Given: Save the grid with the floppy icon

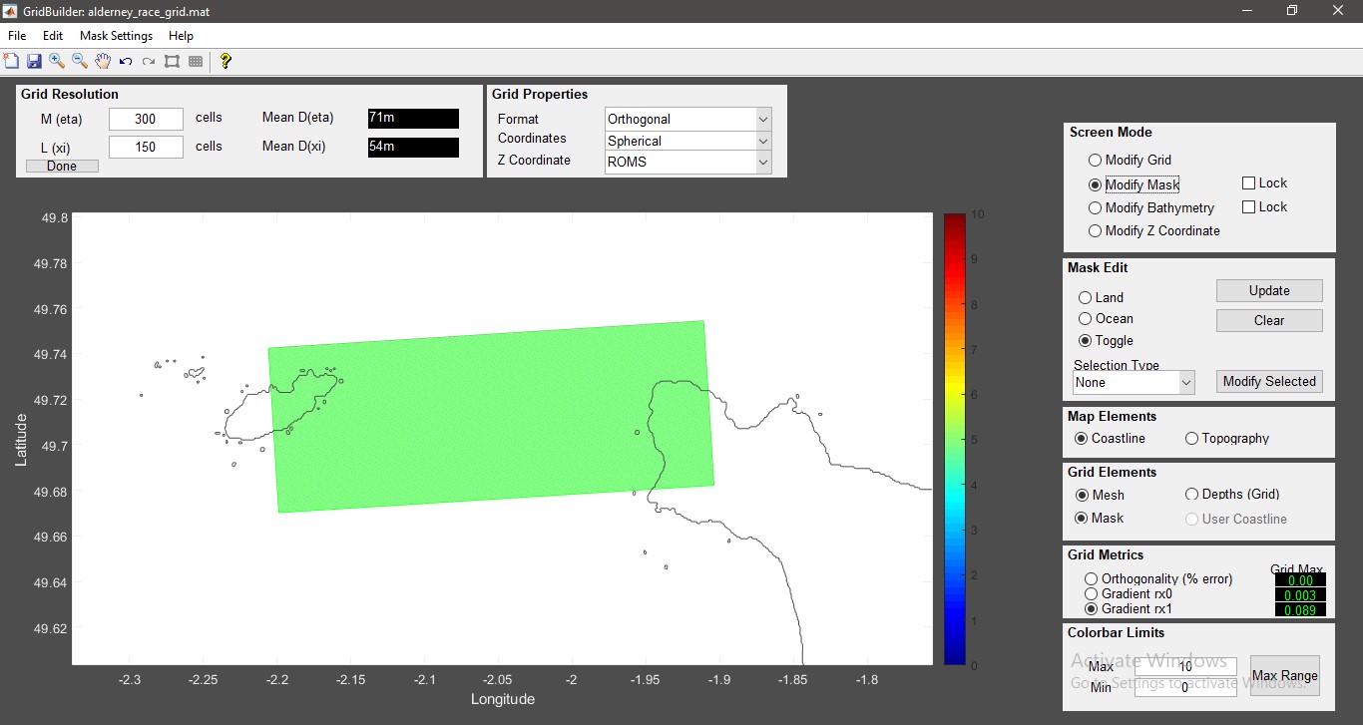Looking at the screenshot, I should (x=34, y=62).
